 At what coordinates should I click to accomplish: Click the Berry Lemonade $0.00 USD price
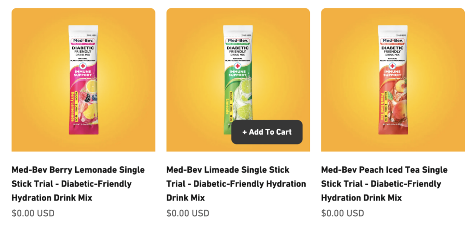(33, 213)
